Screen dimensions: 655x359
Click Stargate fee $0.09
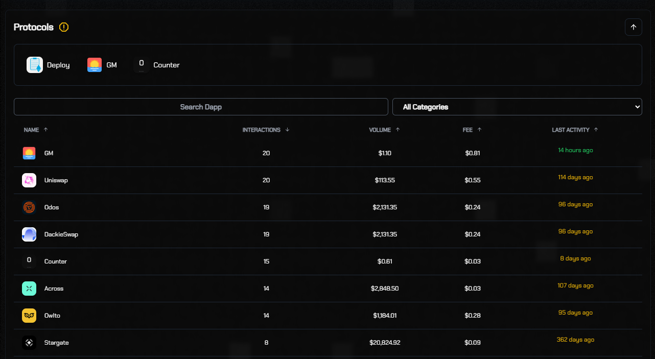pyautogui.click(x=473, y=343)
